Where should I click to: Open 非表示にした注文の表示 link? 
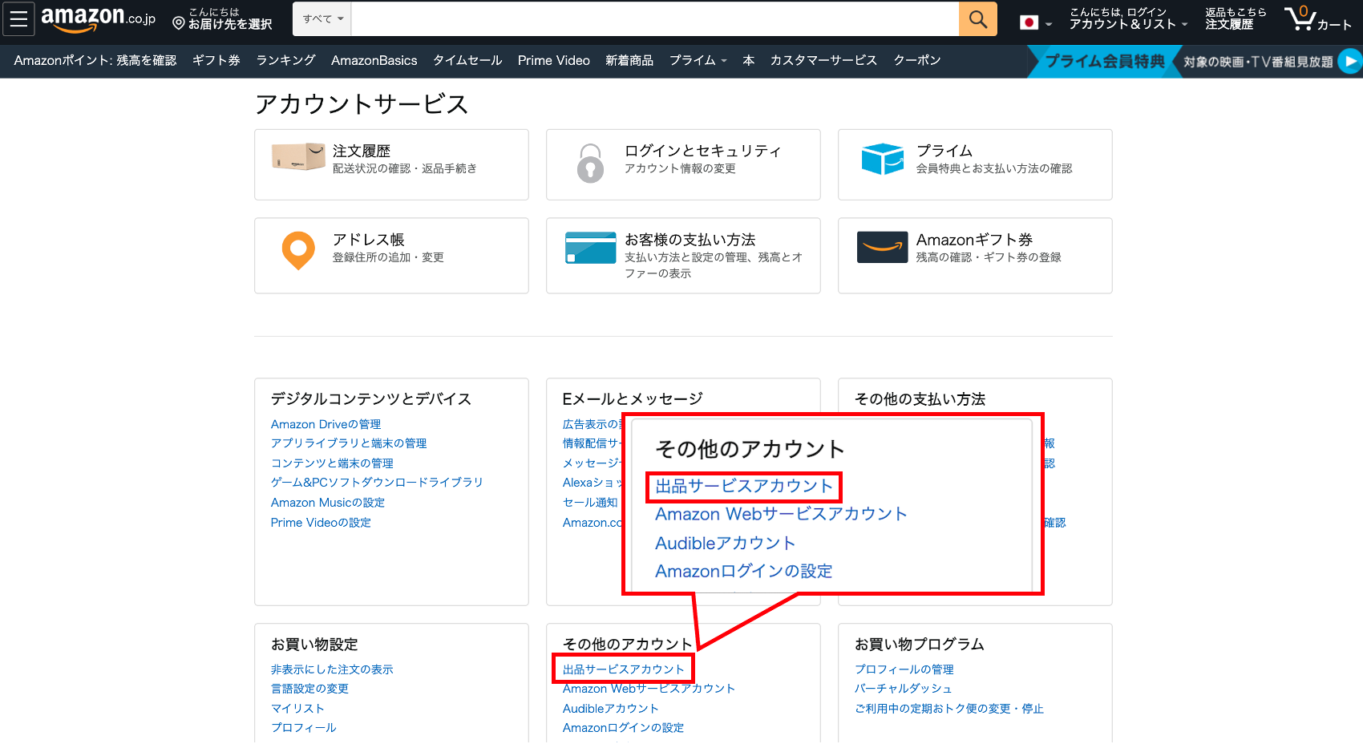point(332,669)
